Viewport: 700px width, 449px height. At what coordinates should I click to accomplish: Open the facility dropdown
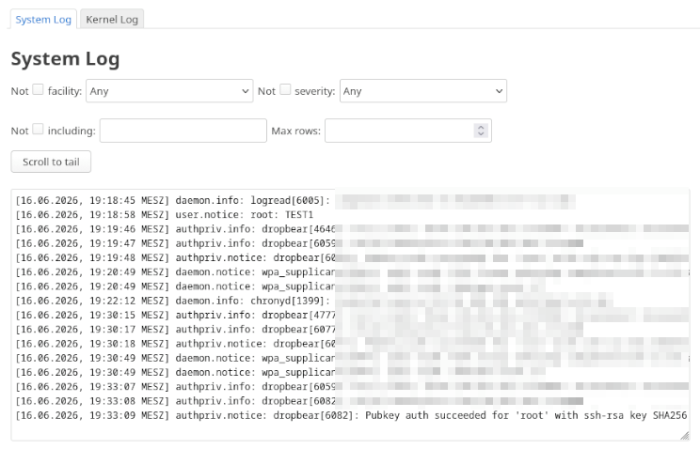tap(169, 91)
